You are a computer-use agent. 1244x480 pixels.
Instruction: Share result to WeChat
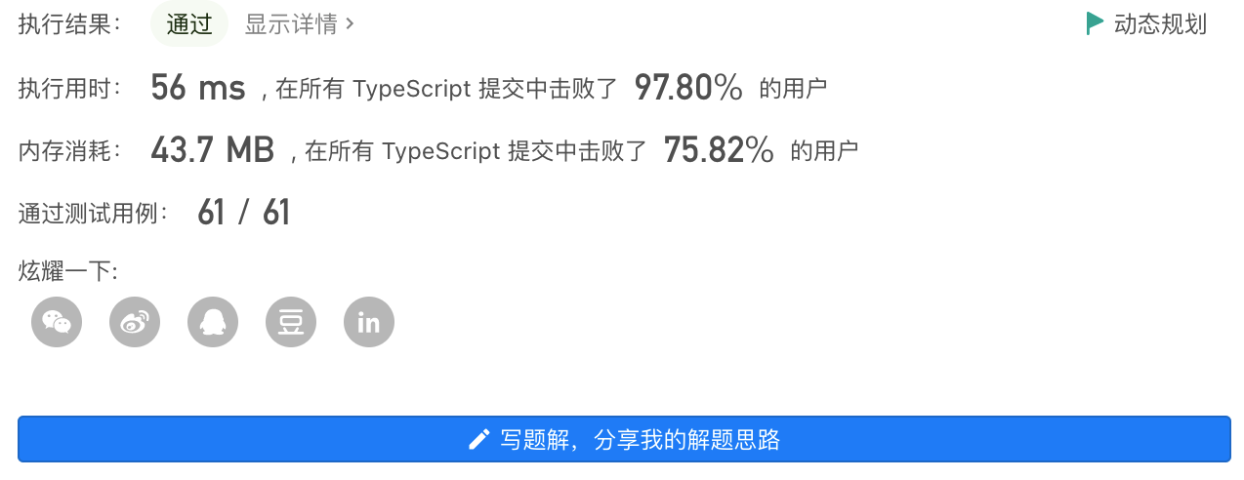pos(57,322)
